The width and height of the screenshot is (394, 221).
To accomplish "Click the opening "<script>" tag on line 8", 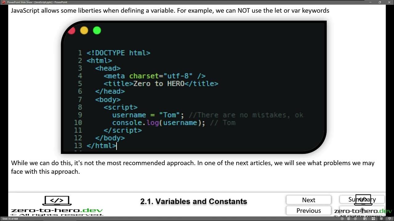I will 121,107.
